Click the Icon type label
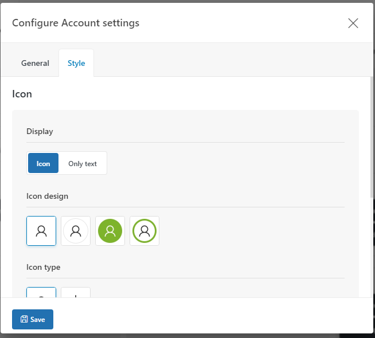Screen dimensions: 375x338 pyautogui.click(x=43, y=267)
